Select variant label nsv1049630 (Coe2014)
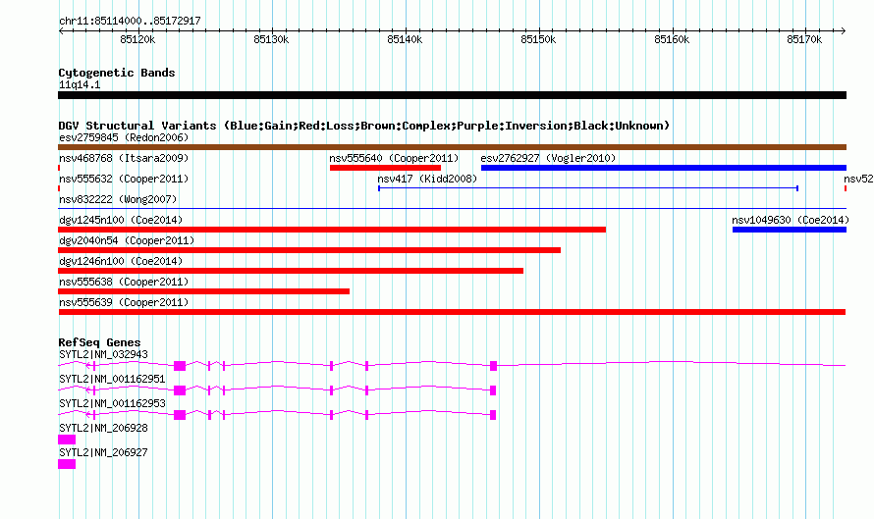The height and width of the screenshot is (519, 874). click(x=791, y=220)
